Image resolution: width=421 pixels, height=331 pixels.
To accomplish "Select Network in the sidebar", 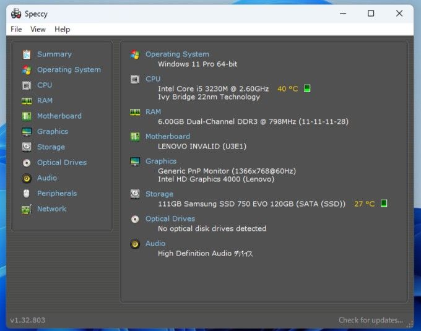I will [x=51, y=208].
